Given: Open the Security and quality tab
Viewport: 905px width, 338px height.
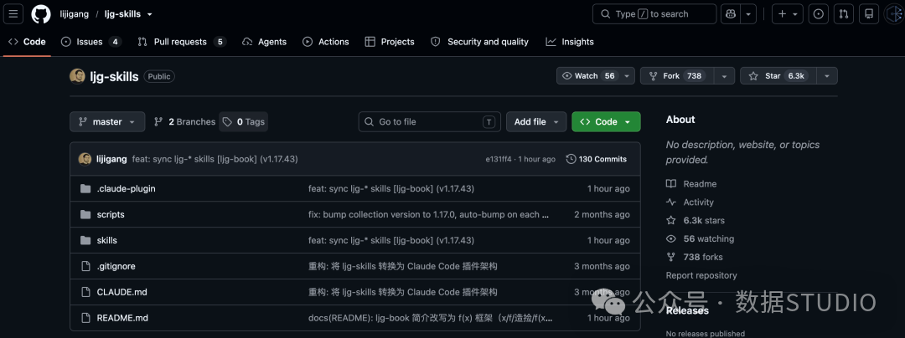Looking at the screenshot, I should (479, 42).
